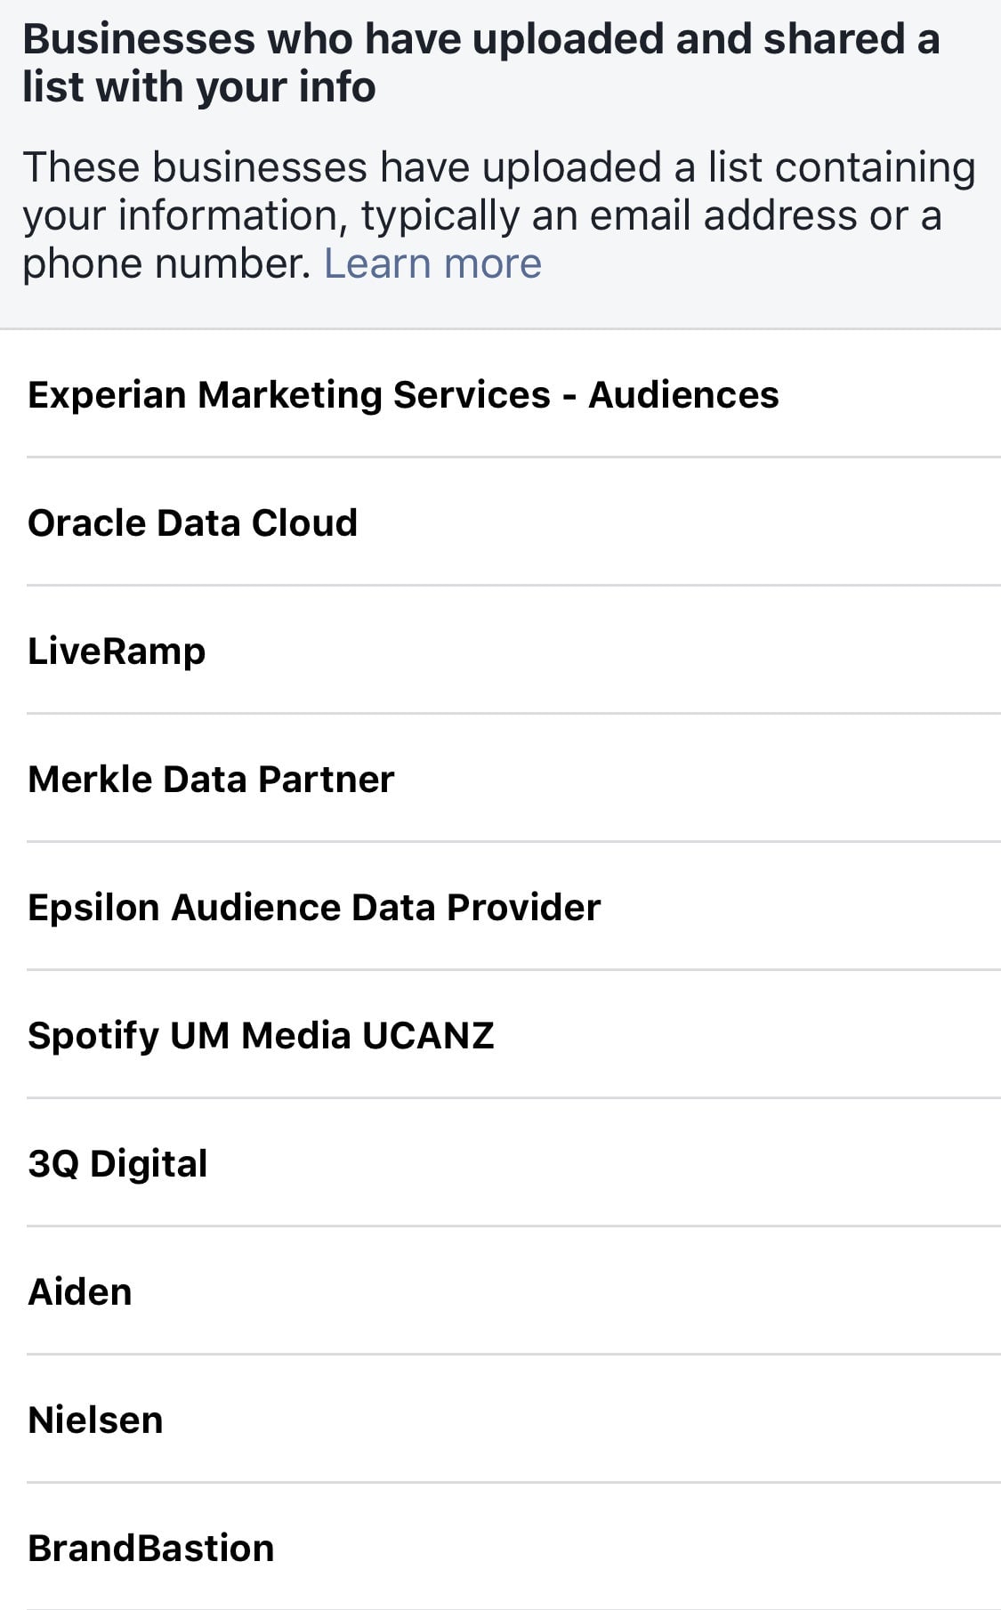Tap the Aiden list item
Screen dimensions: 1001x1610
tap(80, 1292)
